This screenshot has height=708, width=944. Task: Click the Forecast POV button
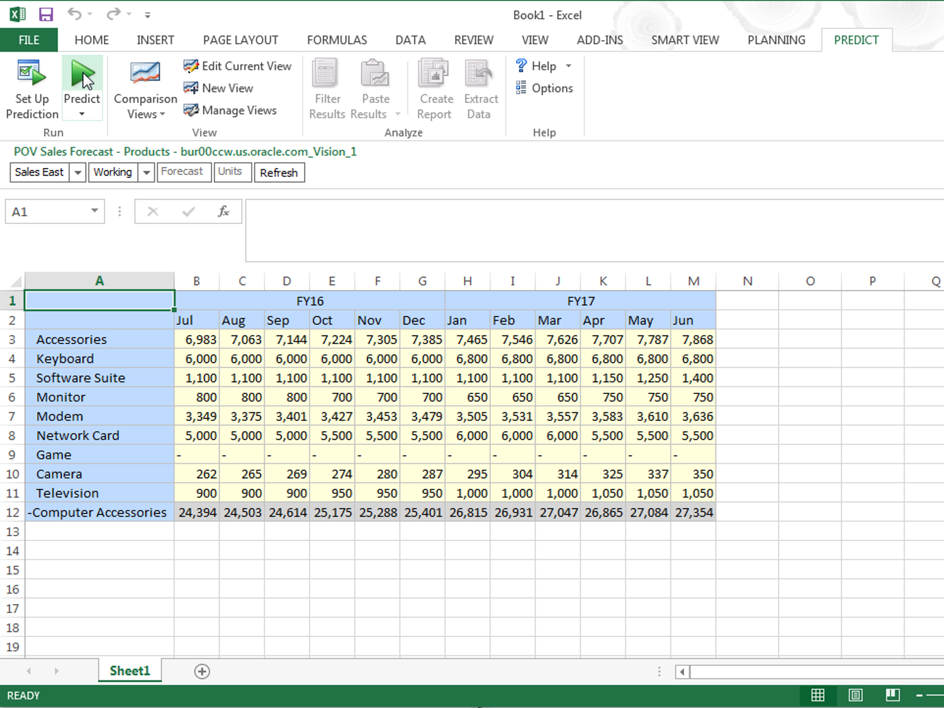[x=184, y=172]
